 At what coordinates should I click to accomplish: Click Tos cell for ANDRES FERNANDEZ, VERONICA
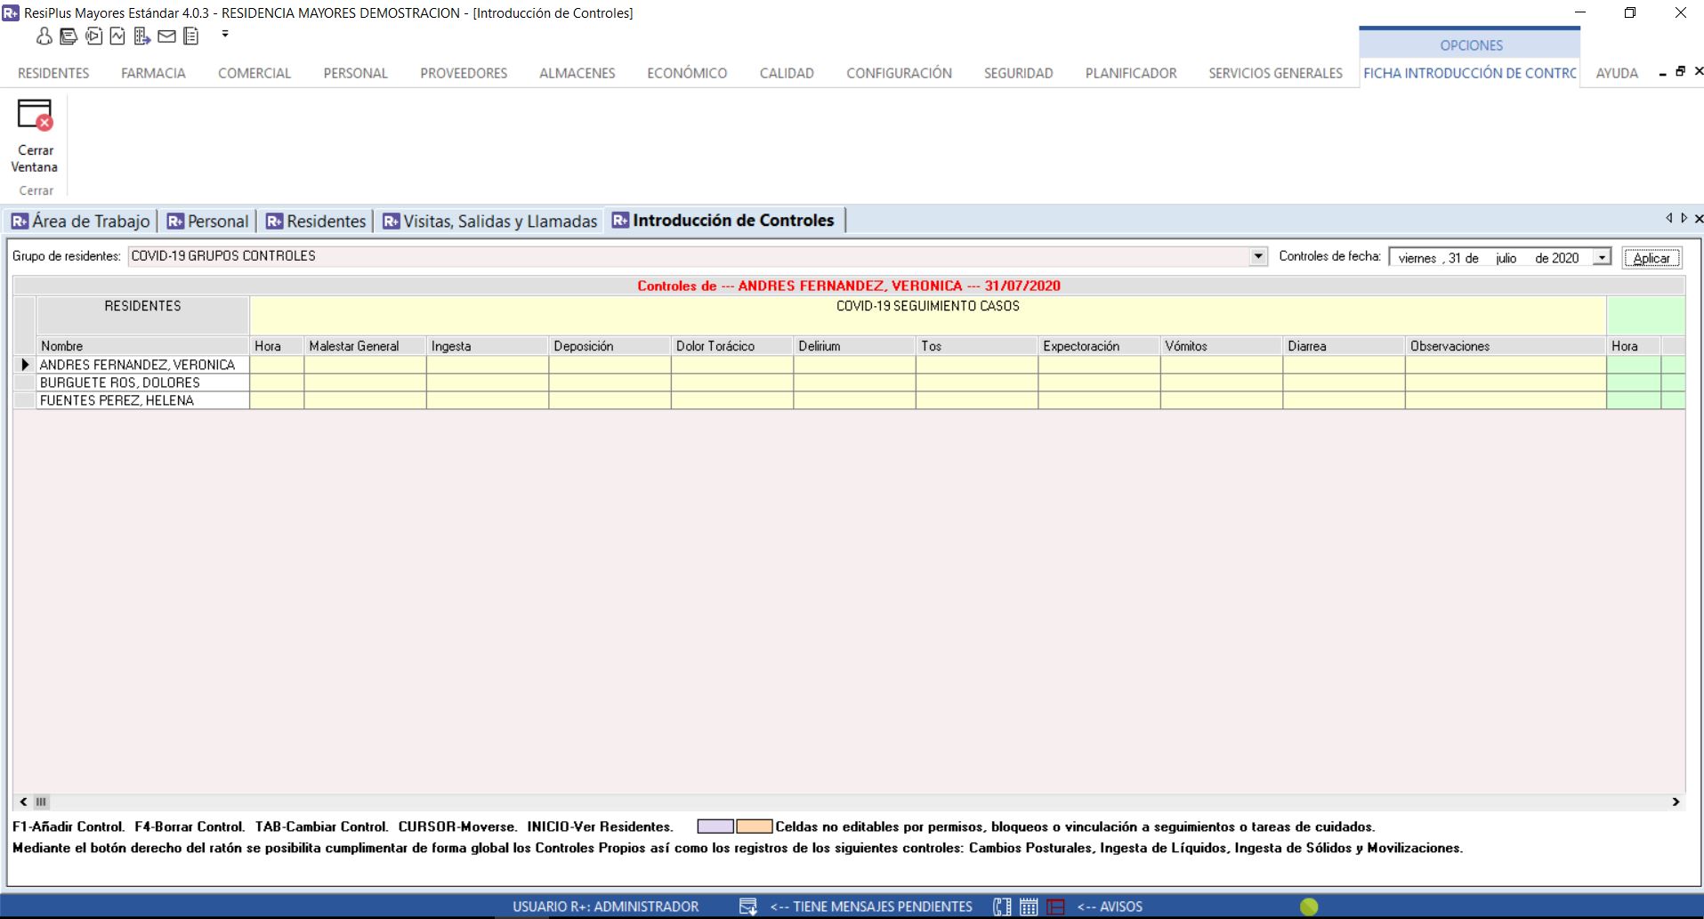point(977,365)
